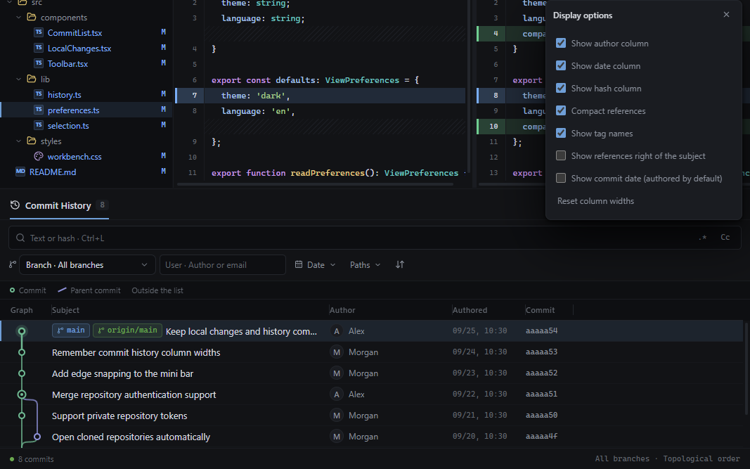Click the branch icon beside Branch filter
The height and width of the screenshot is (469, 750).
tap(13, 264)
